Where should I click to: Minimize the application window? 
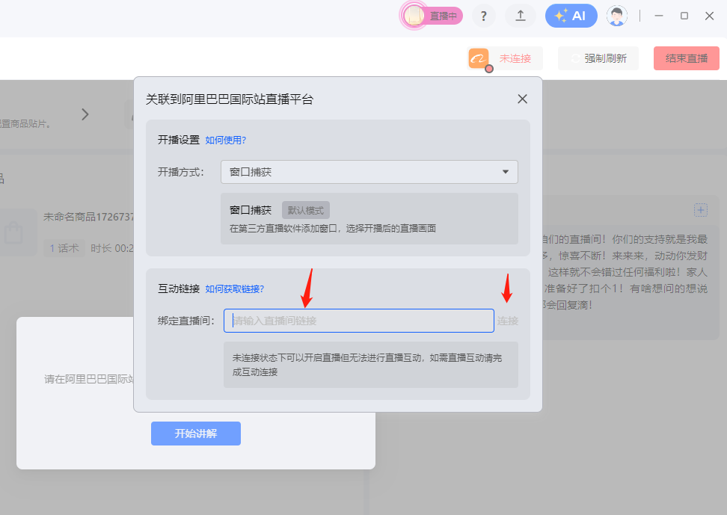coord(659,16)
